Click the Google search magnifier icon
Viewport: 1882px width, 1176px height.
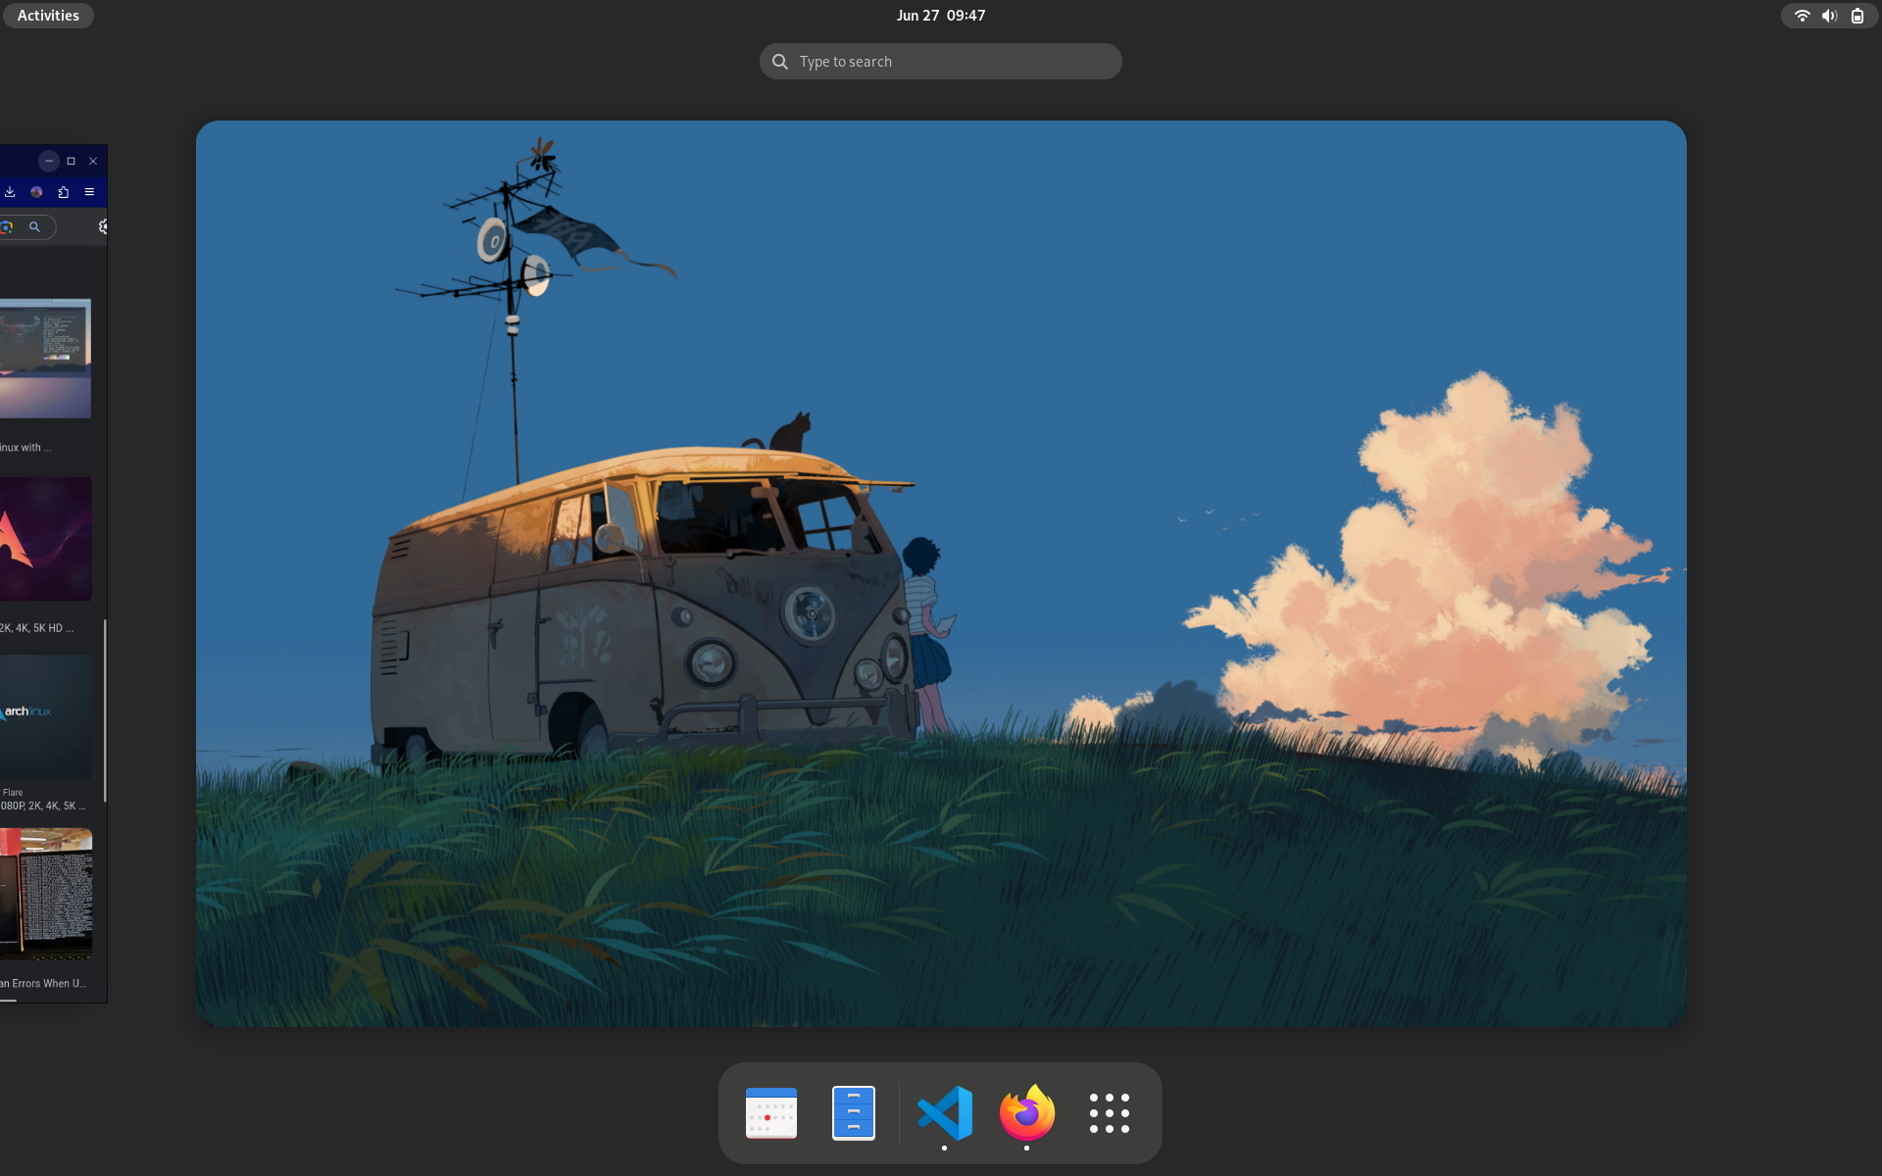tap(34, 227)
